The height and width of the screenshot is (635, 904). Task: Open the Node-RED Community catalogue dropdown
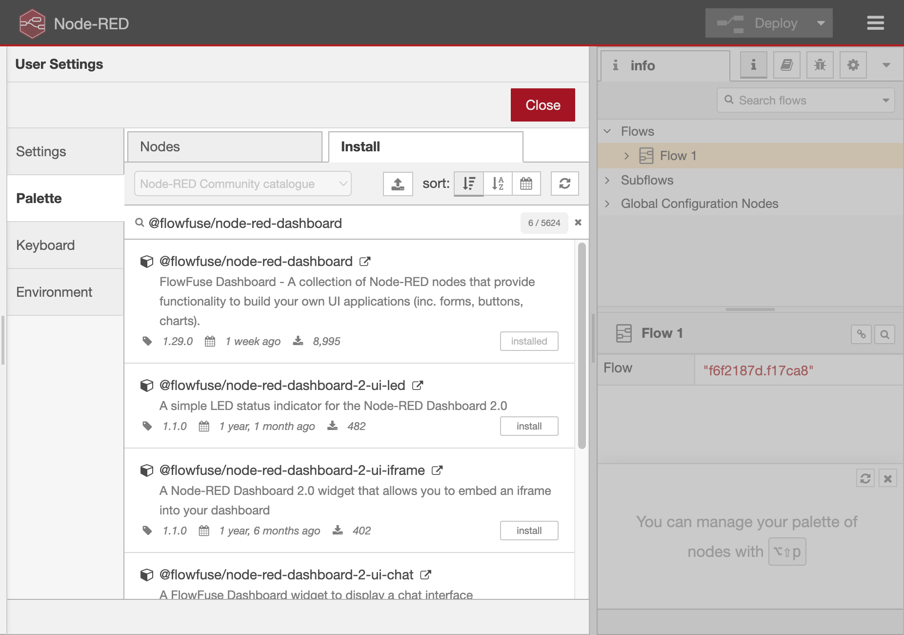[x=242, y=184]
